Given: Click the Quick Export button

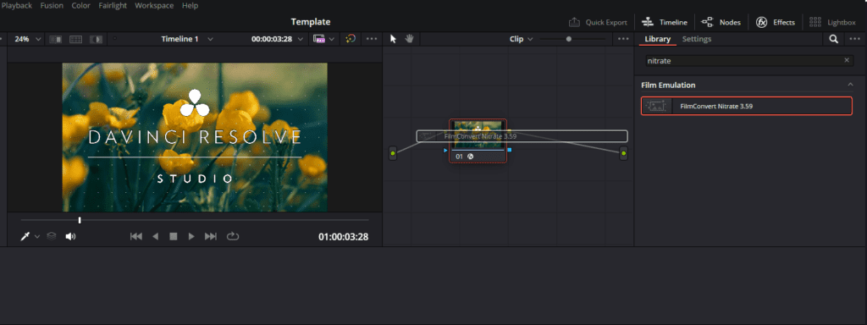Looking at the screenshot, I should coord(599,22).
